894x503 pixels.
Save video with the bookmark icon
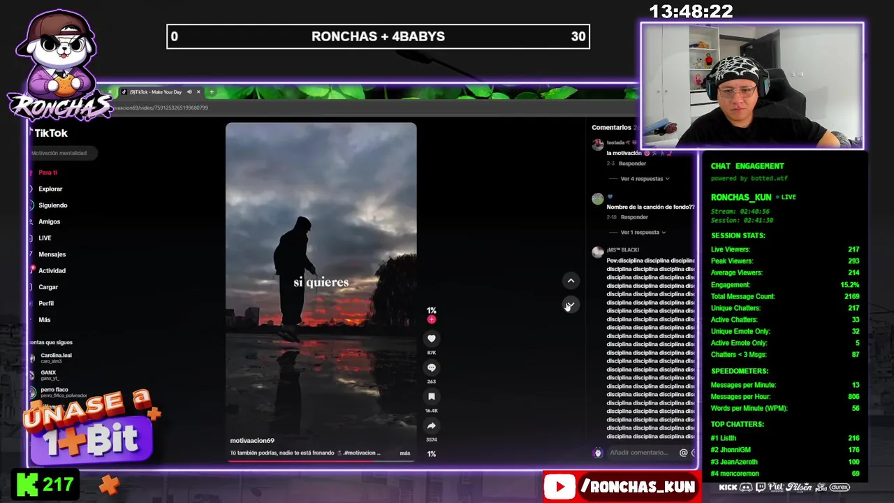point(432,397)
